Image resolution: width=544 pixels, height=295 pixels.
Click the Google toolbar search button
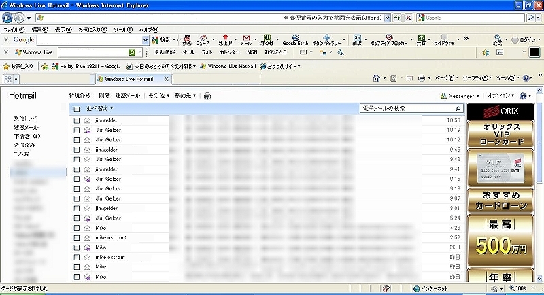161,40
